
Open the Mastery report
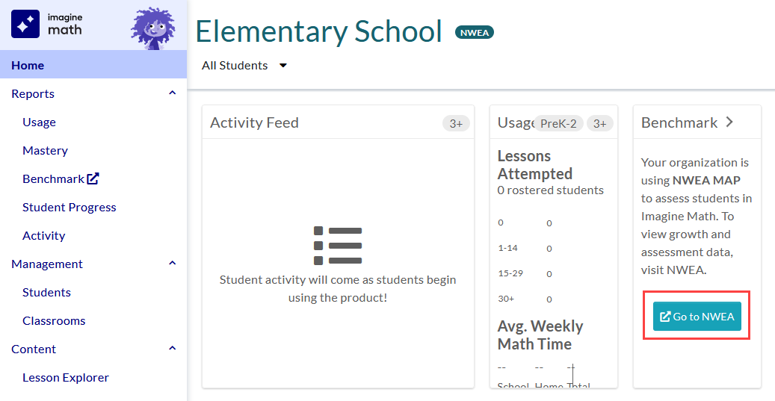pos(45,151)
